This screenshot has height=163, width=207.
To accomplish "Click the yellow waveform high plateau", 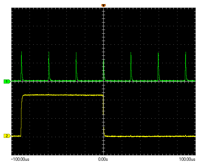I will (x=63, y=95).
